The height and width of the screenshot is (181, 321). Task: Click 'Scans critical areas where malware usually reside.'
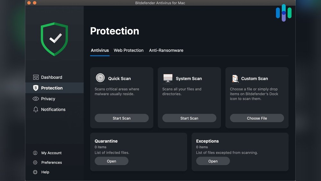tap(117, 91)
